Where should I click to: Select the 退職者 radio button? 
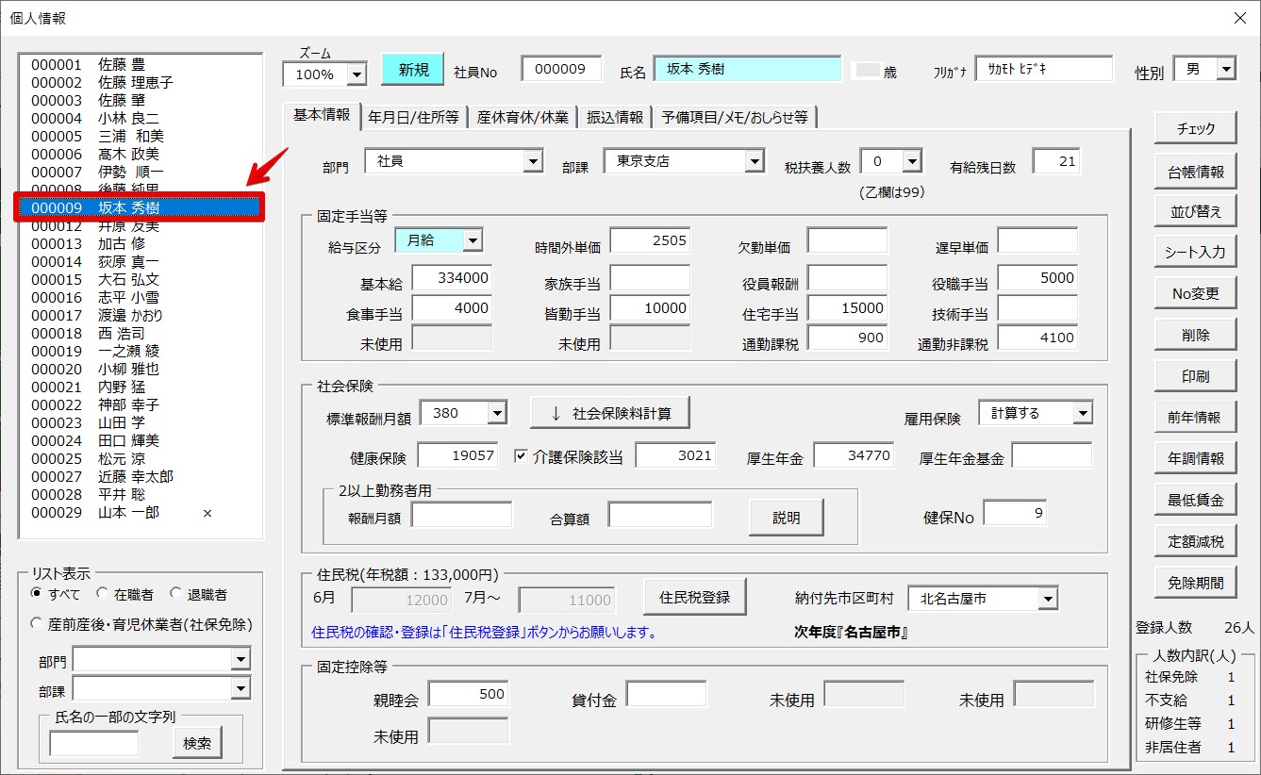point(175,594)
